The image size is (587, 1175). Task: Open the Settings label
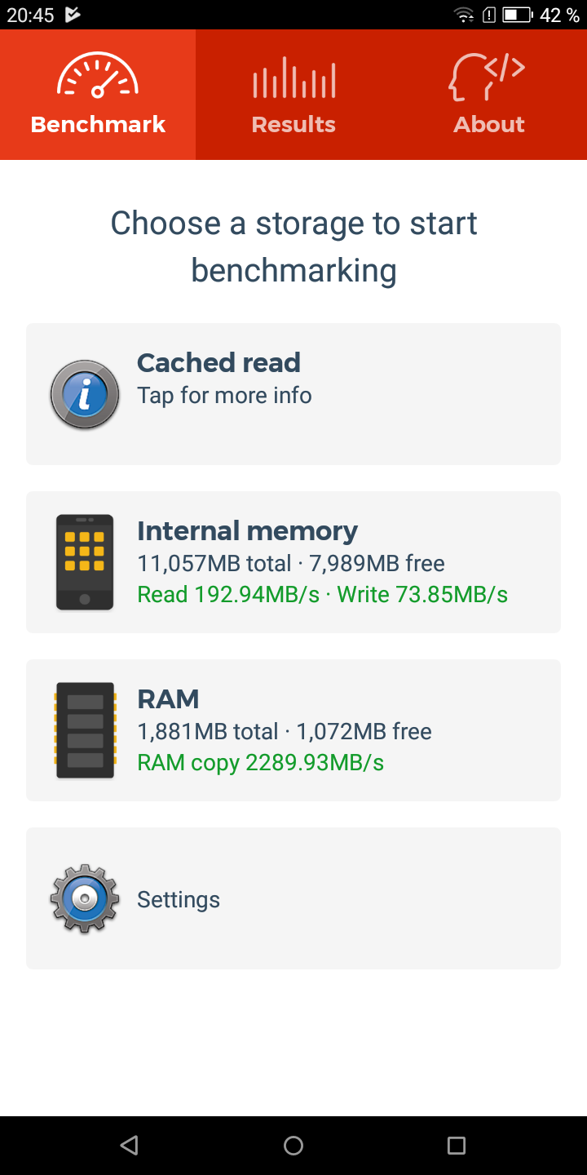pos(179,899)
